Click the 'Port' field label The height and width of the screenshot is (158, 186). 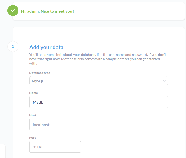click(x=33, y=138)
